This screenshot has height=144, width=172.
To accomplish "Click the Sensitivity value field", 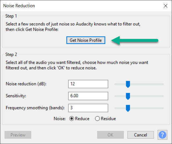I will (88, 96).
